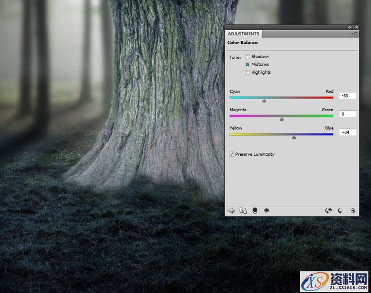Image resolution: width=371 pixels, height=293 pixels.
Task: Click the Cyan-Red slider handle
Action: (264, 100)
